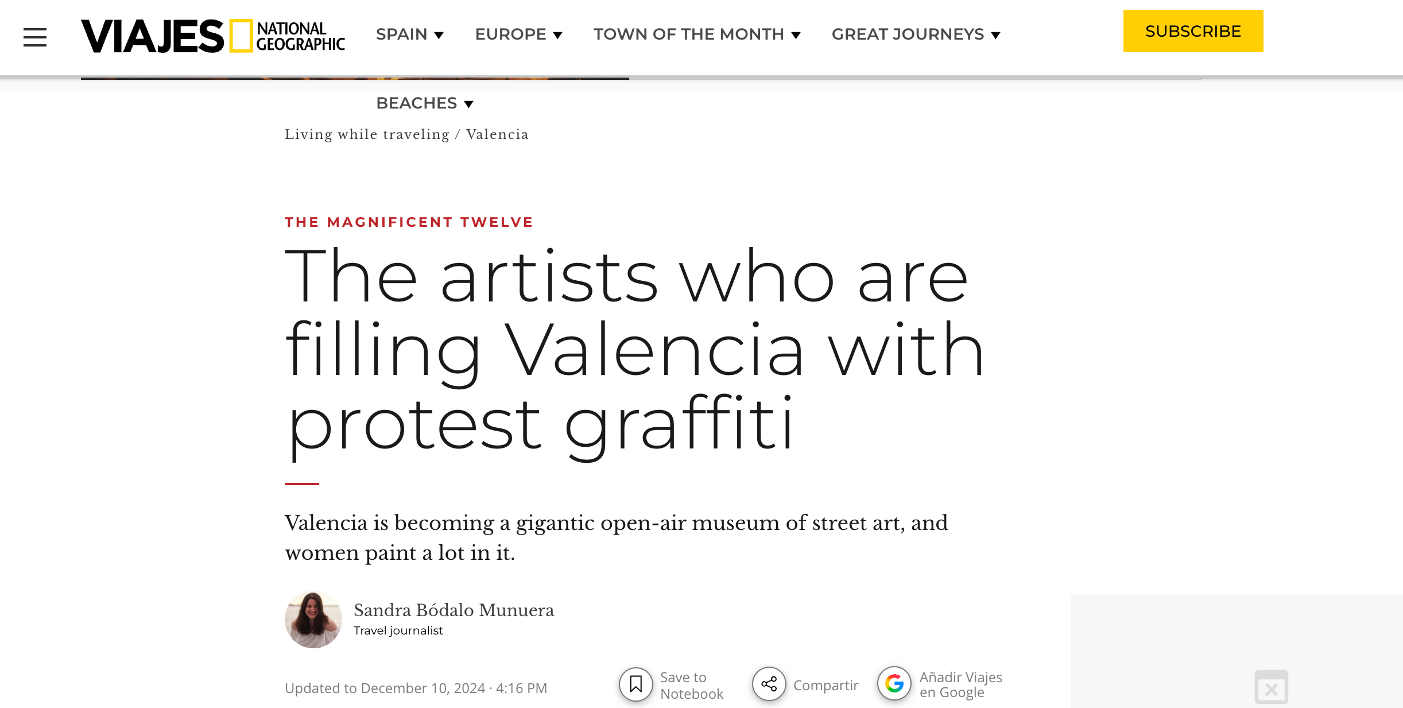The height and width of the screenshot is (708, 1403).
Task: Expand the Spain dropdown menu
Action: [x=410, y=34]
